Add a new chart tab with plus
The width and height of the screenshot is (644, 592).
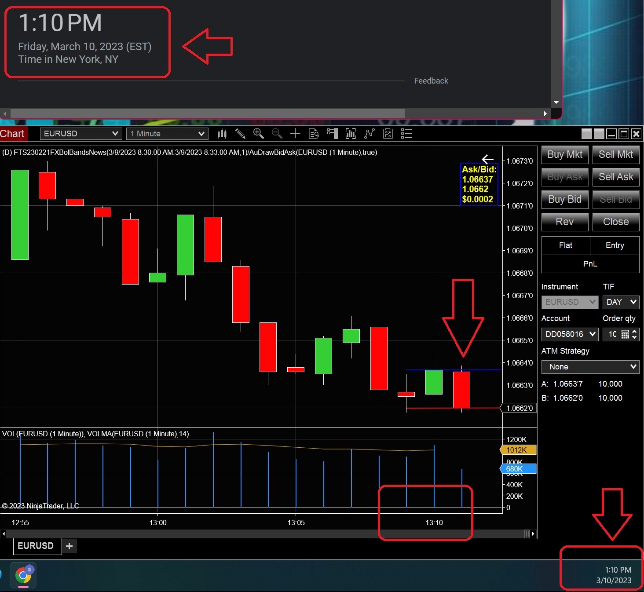click(x=69, y=546)
